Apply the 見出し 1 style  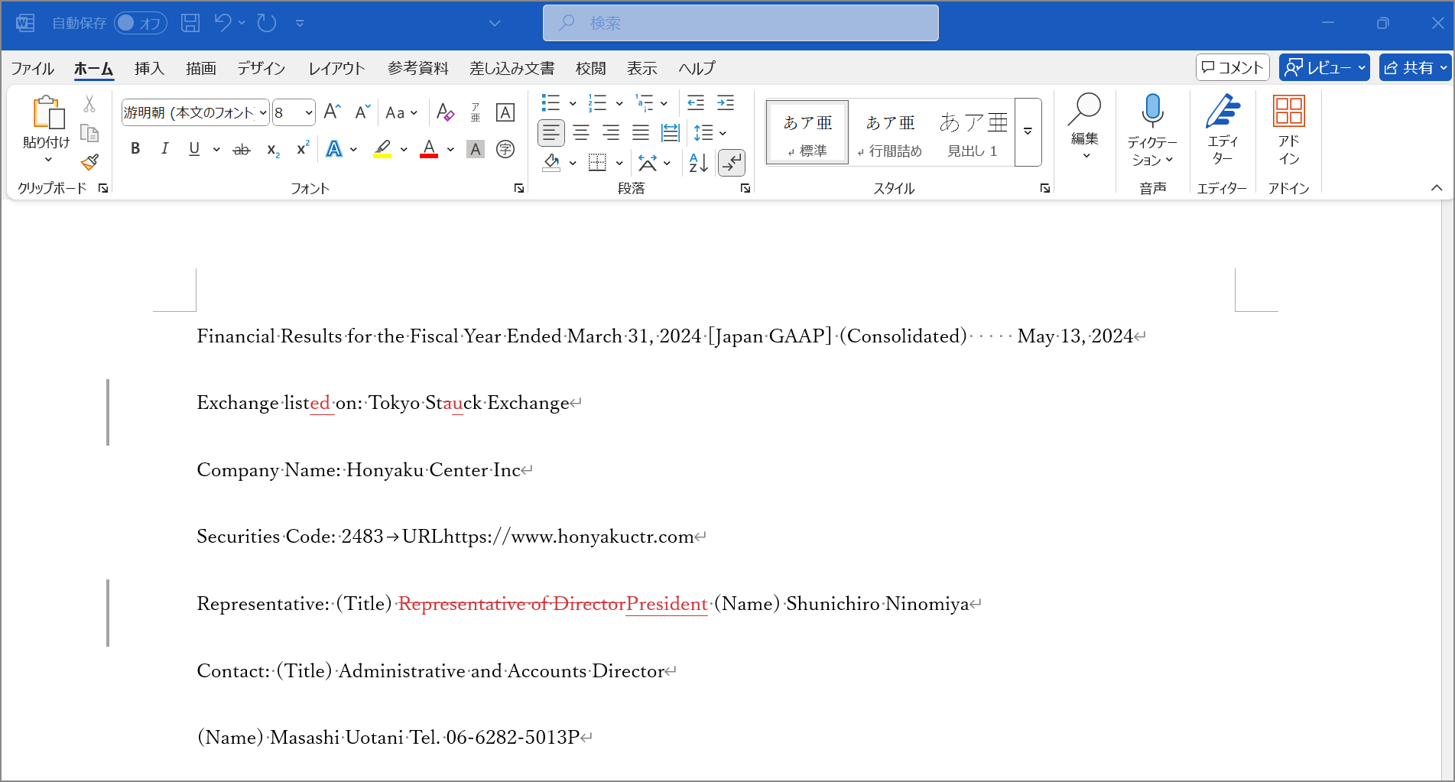coord(973,132)
